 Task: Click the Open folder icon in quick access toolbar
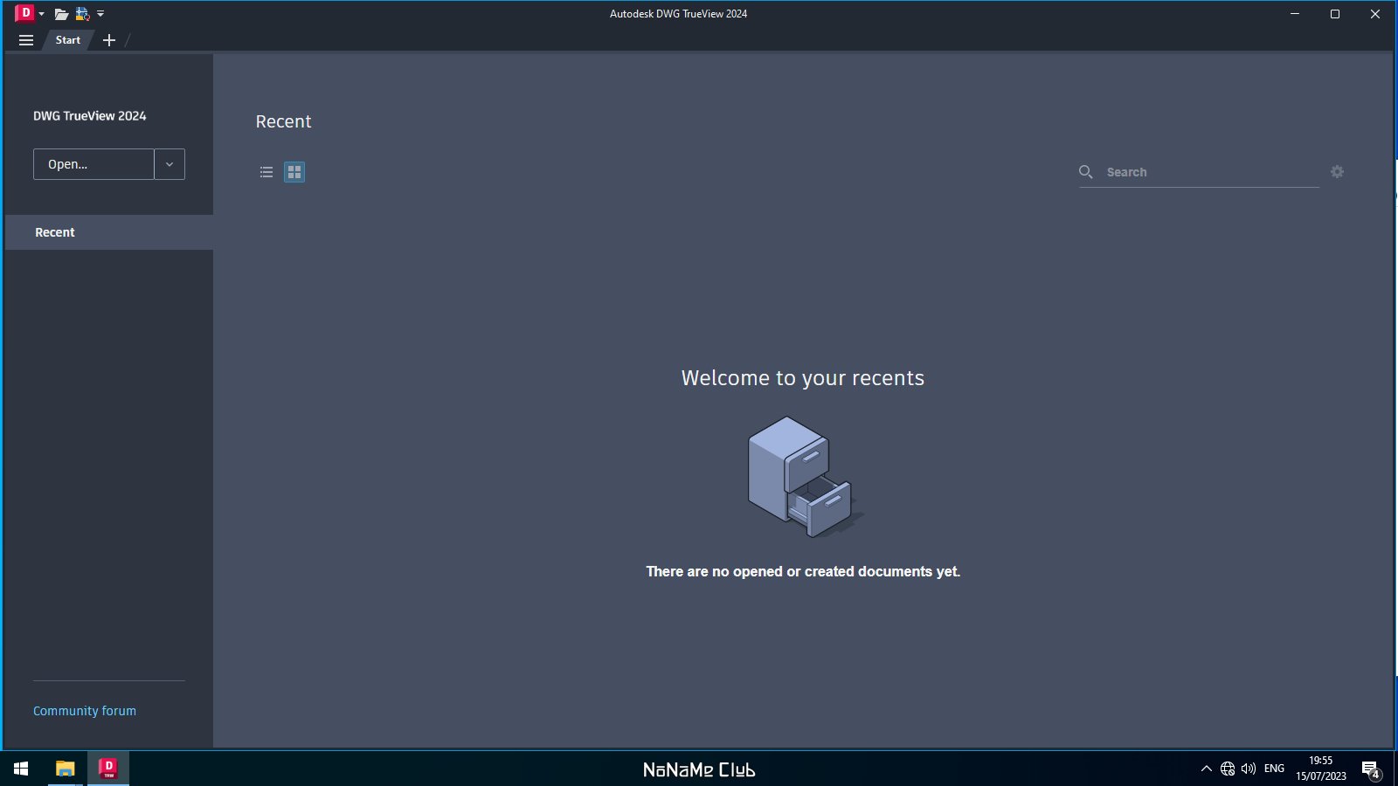tap(61, 14)
